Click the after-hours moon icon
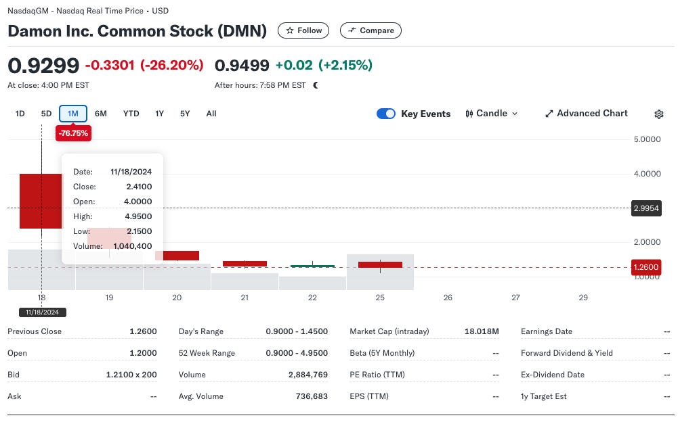Image resolution: width=678 pixels, height=422 pixels. pyautogui.click(x=316, y=85)
